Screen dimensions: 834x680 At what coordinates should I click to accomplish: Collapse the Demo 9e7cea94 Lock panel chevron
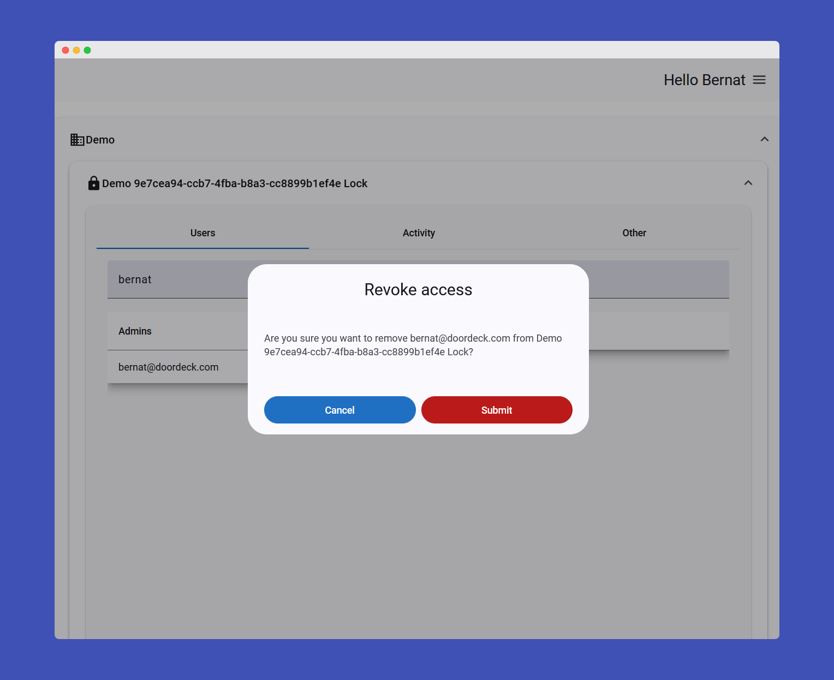(x=748, y=183)
